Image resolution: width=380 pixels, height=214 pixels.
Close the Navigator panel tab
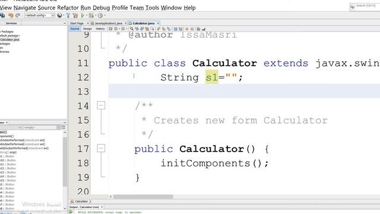point(7,122)
